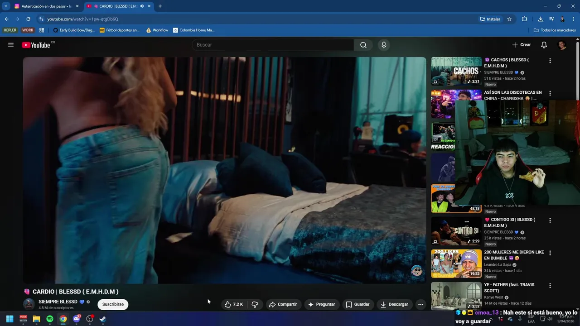Install YouTube app with Instalar
The width and height of the screenshot is (580, 326).
490,19
